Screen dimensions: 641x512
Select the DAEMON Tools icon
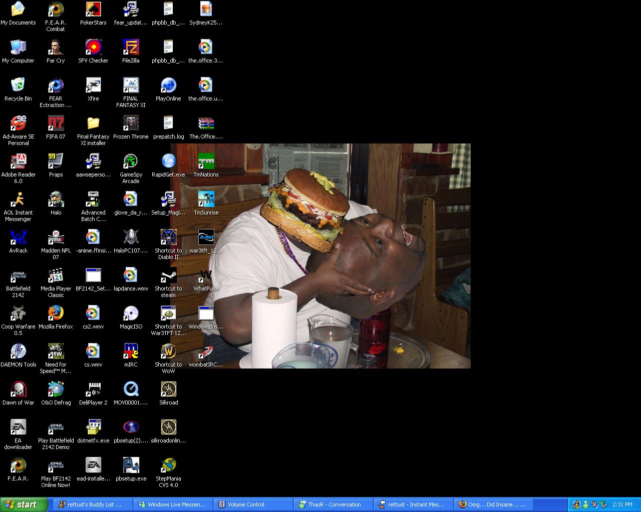point(18,352)
